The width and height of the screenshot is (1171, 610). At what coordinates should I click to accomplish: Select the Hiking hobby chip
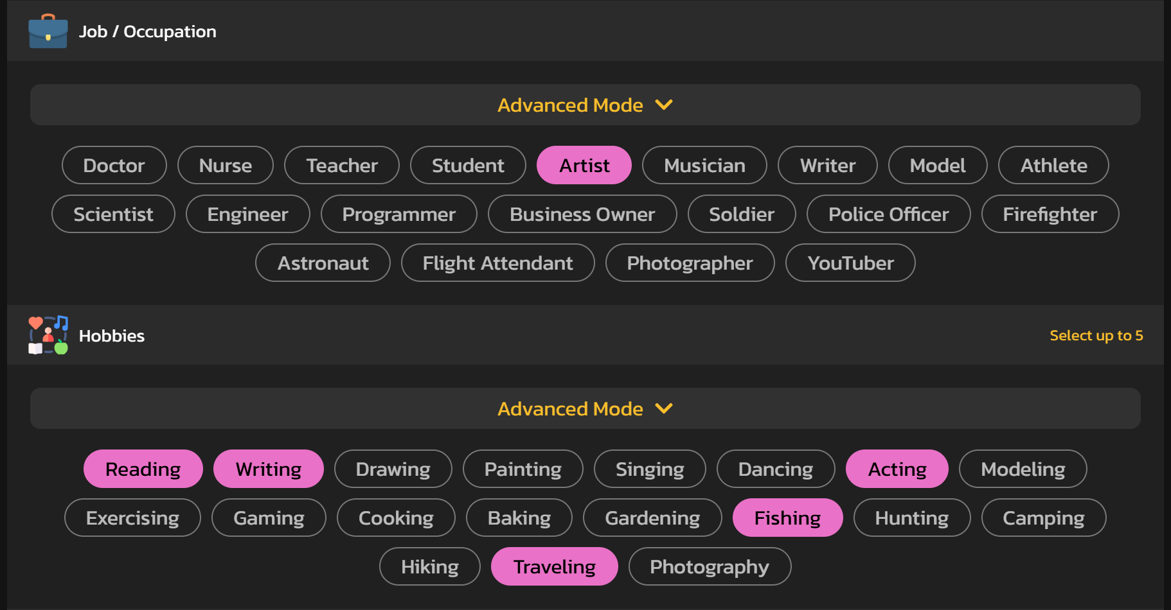430,566
